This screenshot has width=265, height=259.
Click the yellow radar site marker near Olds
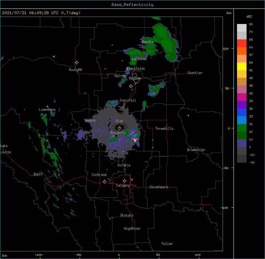(x=119, y=128)
